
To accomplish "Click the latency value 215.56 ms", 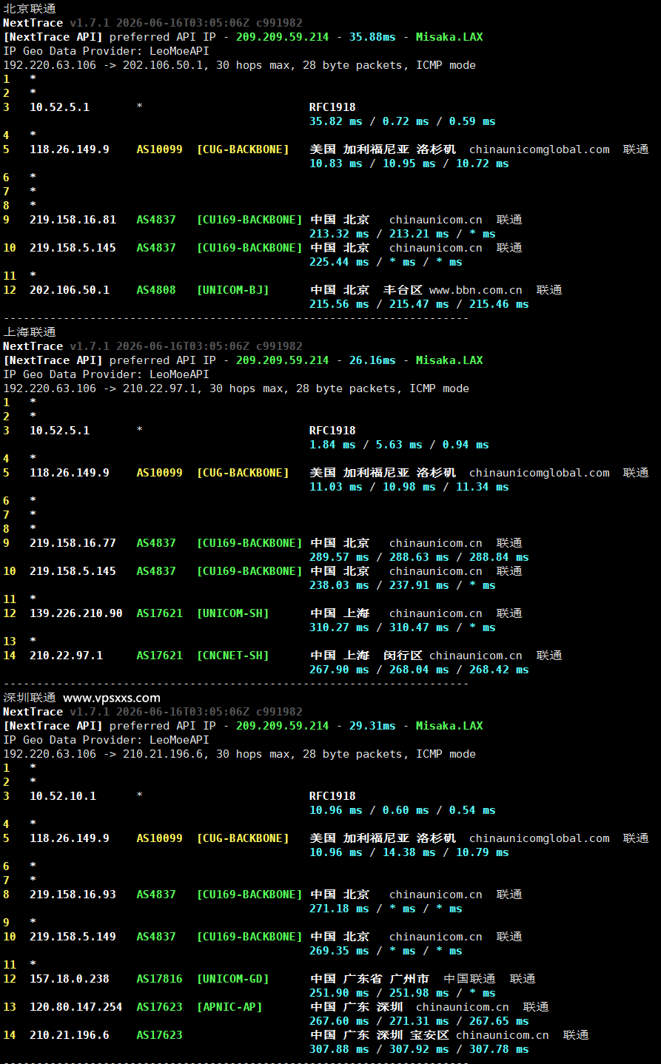I will point(339,304).
